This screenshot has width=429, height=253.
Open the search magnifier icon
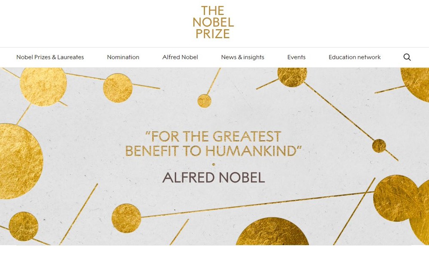click(407, 57)
